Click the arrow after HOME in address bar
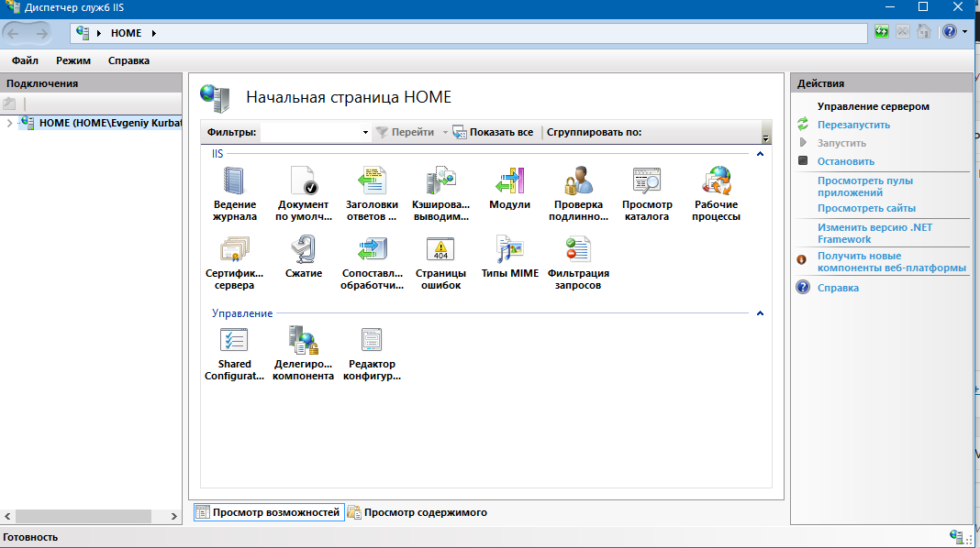 [x=154, y=33]
